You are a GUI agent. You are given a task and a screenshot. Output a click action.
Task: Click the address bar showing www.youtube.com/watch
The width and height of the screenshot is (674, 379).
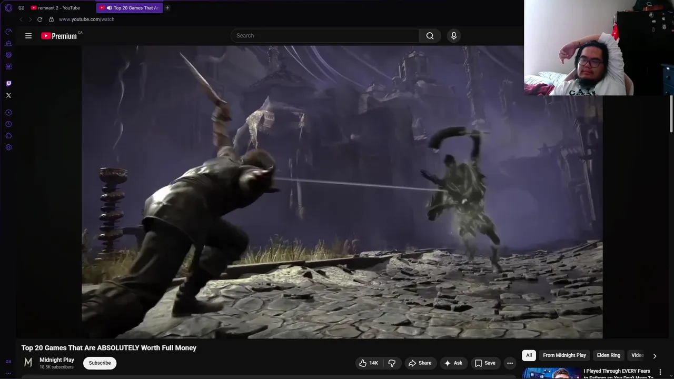pyautogui.click(x=86, y=19)
